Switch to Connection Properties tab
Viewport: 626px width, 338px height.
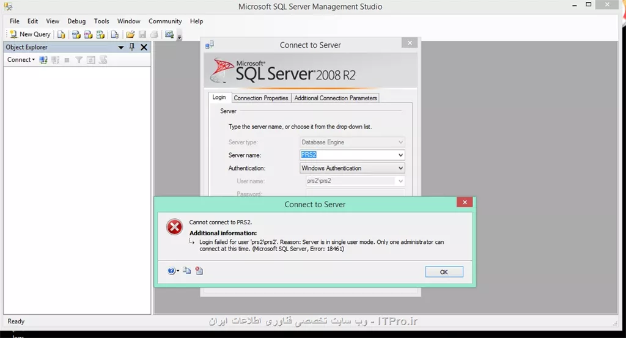coord(260,98)
